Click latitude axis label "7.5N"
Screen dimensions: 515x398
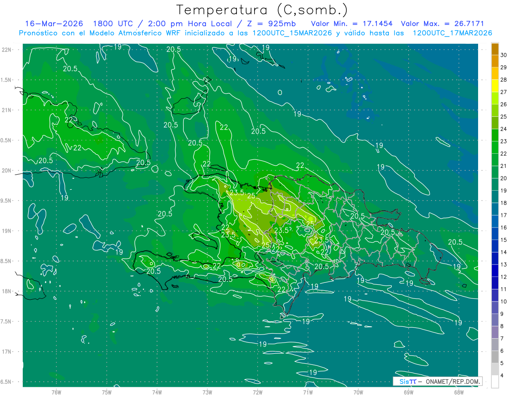click(6, 322)
